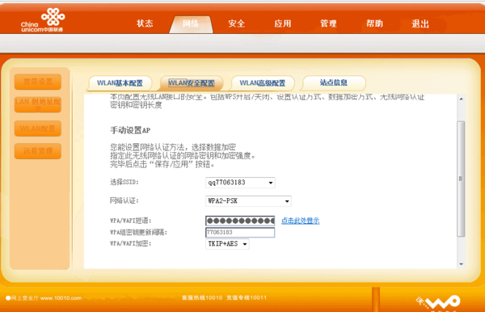Viewport: 485px width, 312px height.
Task: Click the WPA组密钥更新间隔 input field
Action: [240, 233]
